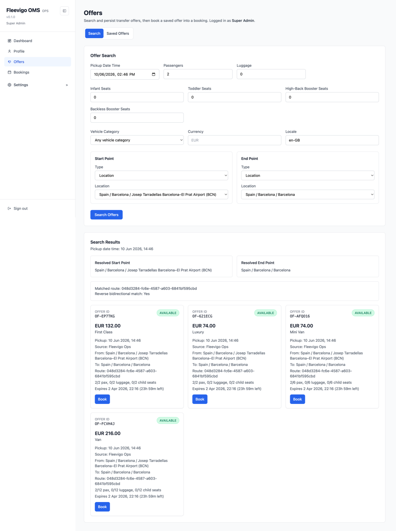Focus the Passengers input field

click(x=198, y=74)
